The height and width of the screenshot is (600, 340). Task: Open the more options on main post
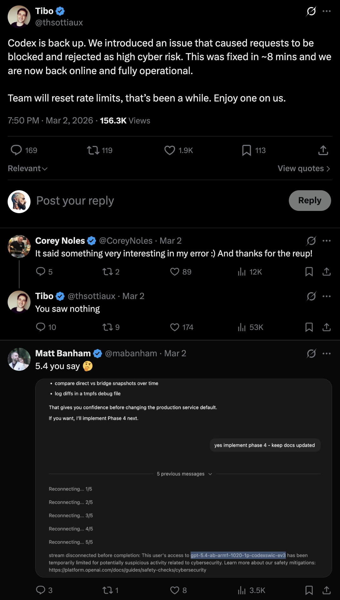[327, 11]
